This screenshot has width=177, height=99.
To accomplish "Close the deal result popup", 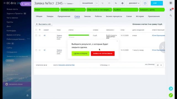I will [117, 41].
